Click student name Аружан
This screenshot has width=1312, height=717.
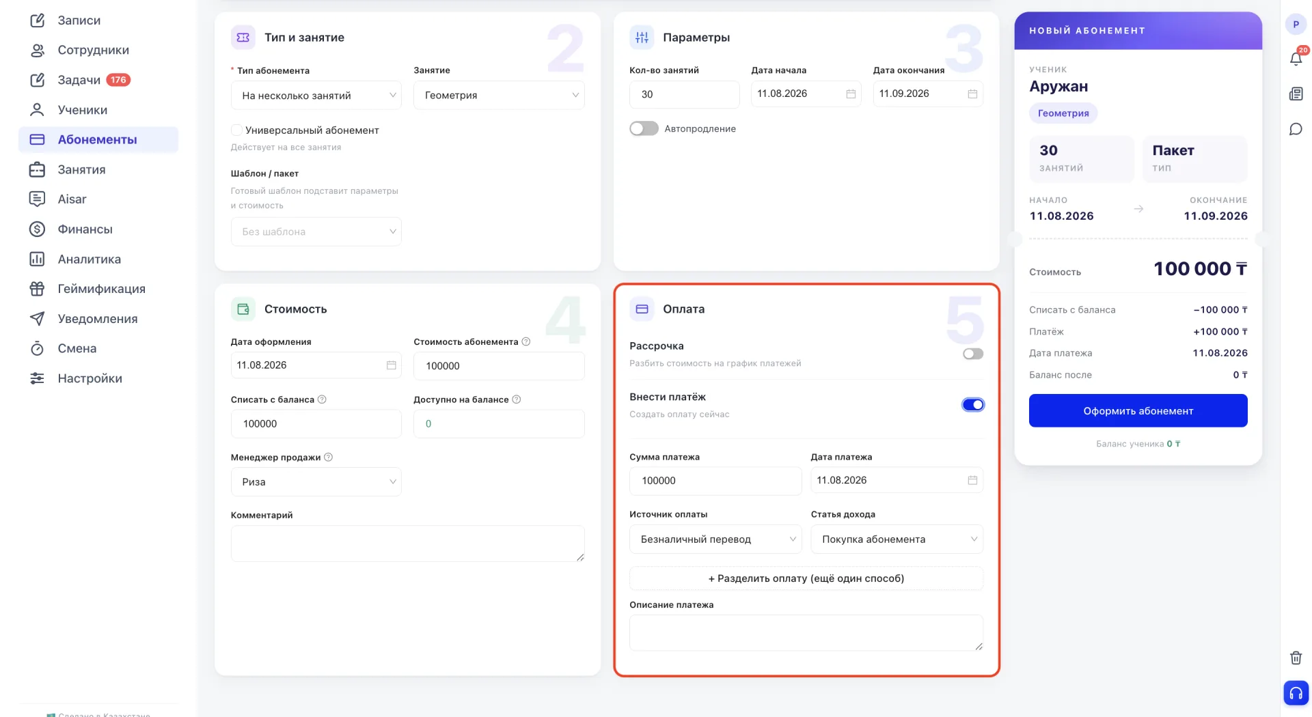point(1058,87)
